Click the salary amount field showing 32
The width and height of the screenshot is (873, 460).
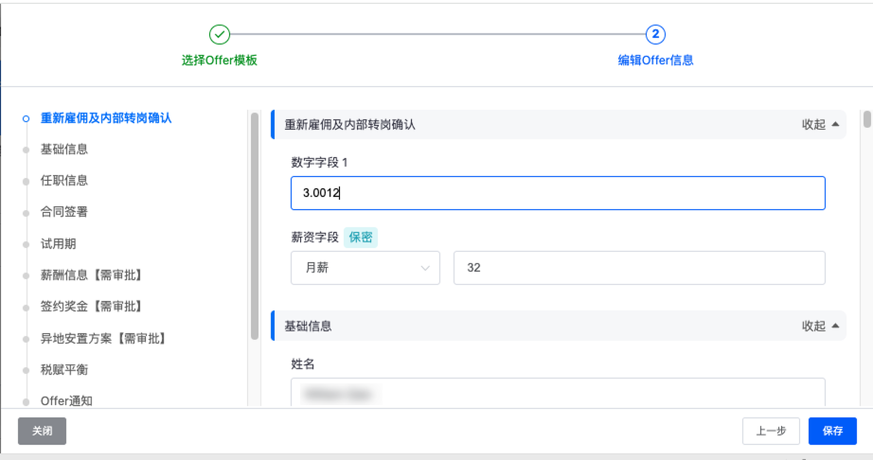click(639, 268)
